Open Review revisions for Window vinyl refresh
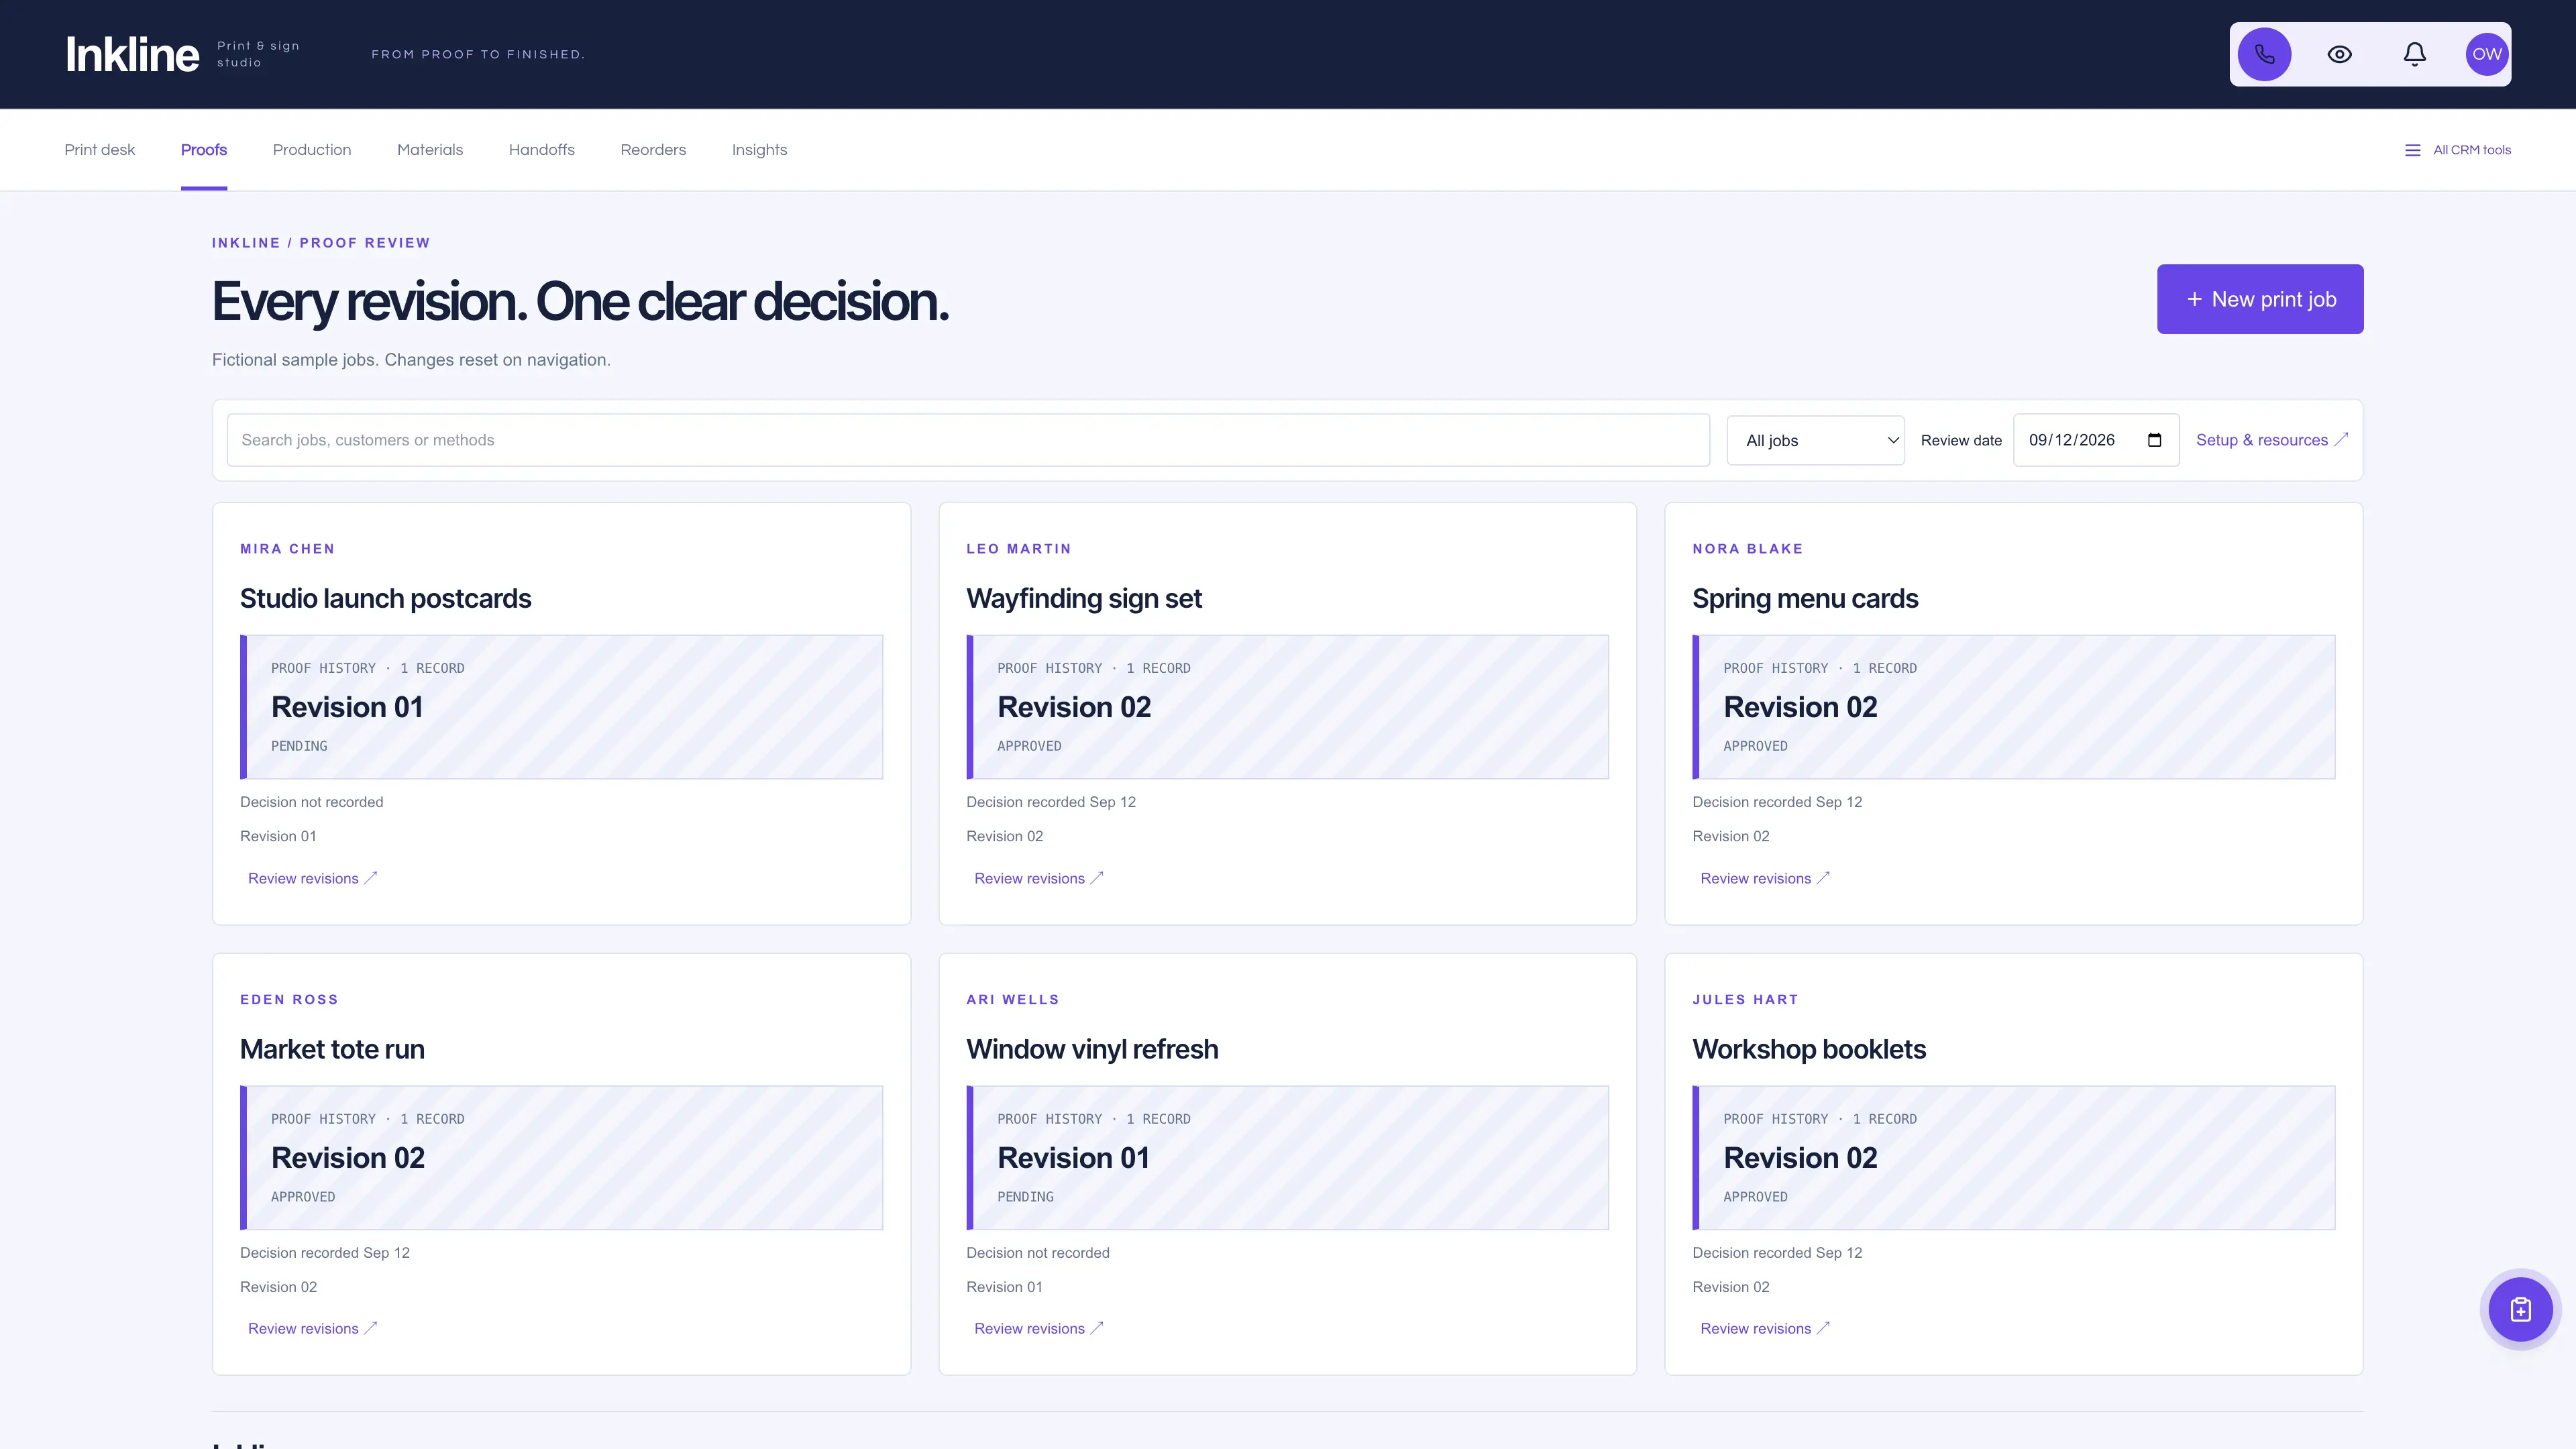The image size is (2576, 1449). tap(1038, 1328)
